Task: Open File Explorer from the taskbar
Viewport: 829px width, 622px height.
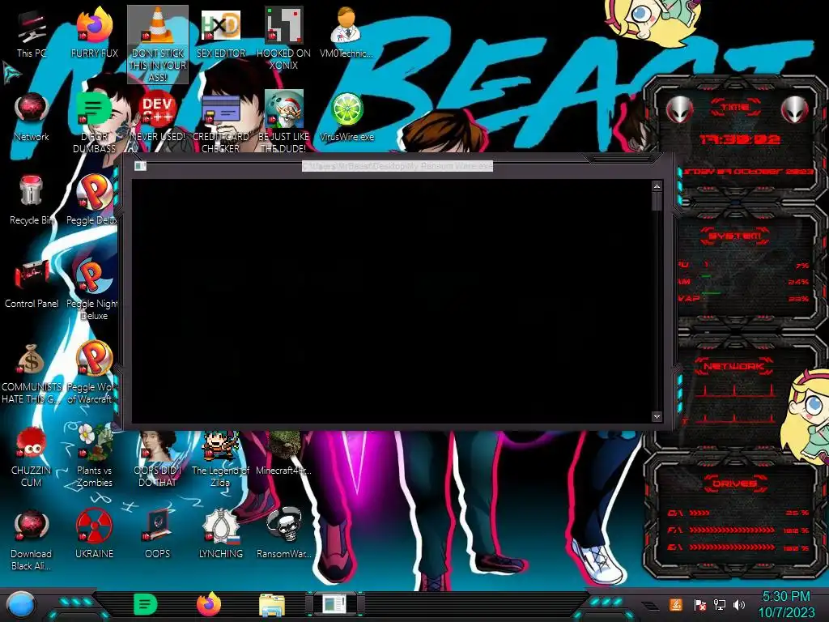Action: click(272, 606)
